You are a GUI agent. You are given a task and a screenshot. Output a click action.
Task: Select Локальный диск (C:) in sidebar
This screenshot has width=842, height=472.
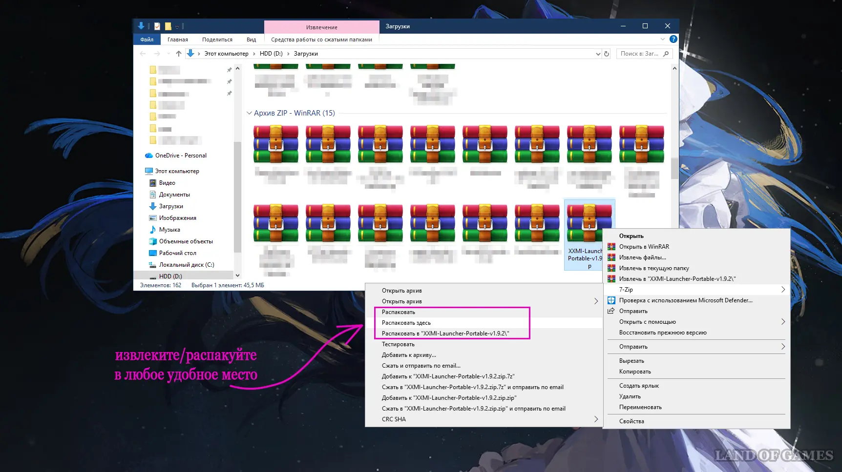[186, 265]
